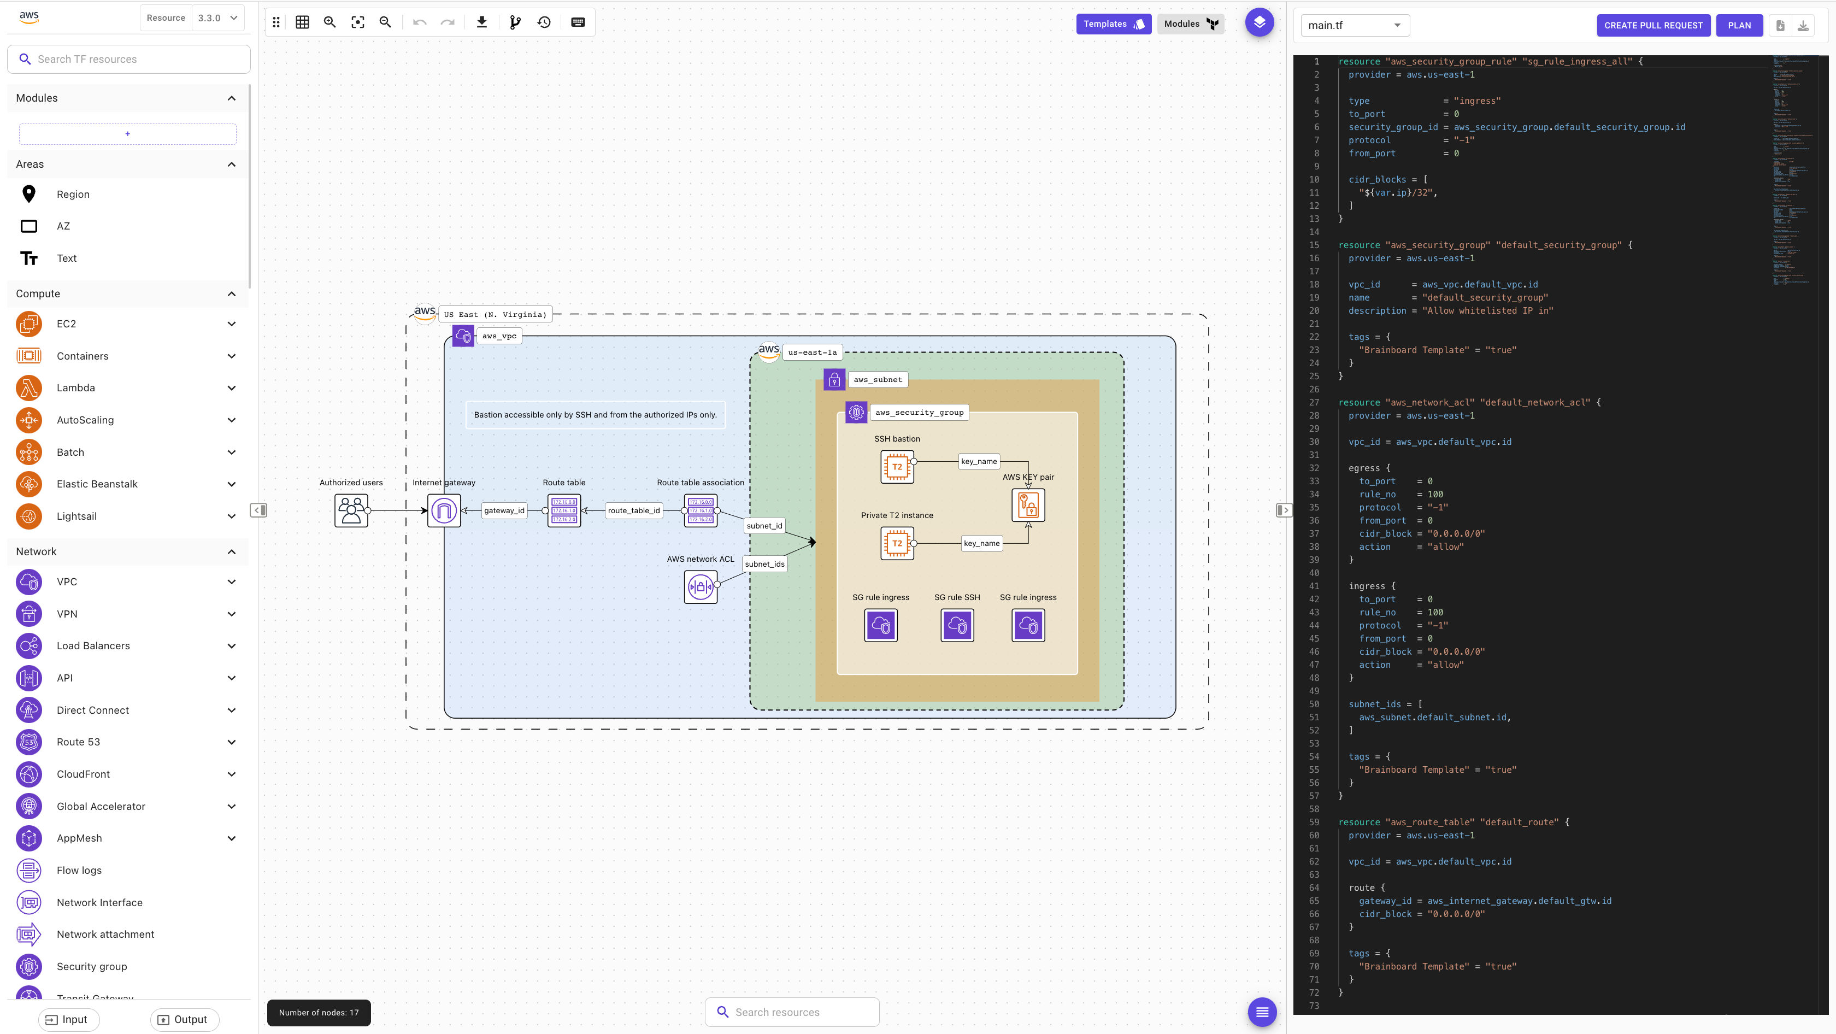Expand the EC2 resource group
The width and height of the screenshot is (1836, 1034).
[232, 324]
